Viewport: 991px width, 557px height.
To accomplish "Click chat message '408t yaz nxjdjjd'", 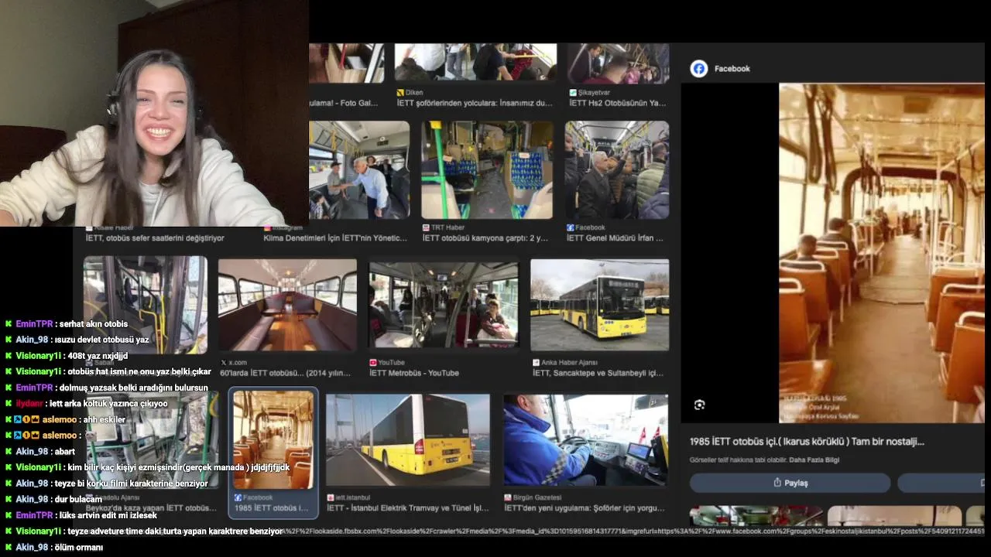I will [x=98, y=356].
